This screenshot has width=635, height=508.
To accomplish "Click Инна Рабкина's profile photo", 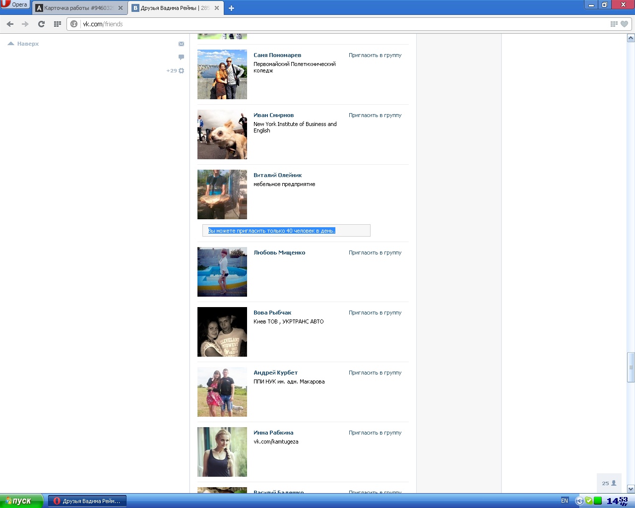I will pyautogui.click(x=222, y=452).
